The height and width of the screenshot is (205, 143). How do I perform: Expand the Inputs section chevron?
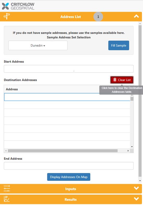[x=136, y=188]
